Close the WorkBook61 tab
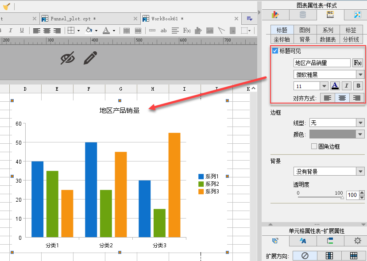367x261 pixels. coord(236,19)
